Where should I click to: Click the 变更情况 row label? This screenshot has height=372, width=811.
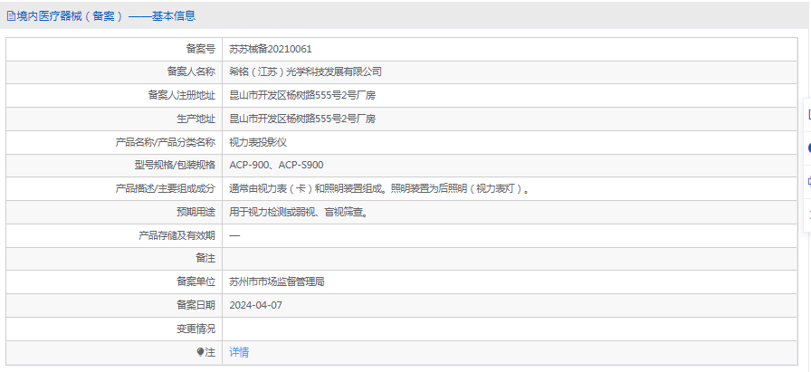click(x=196, y=329)
